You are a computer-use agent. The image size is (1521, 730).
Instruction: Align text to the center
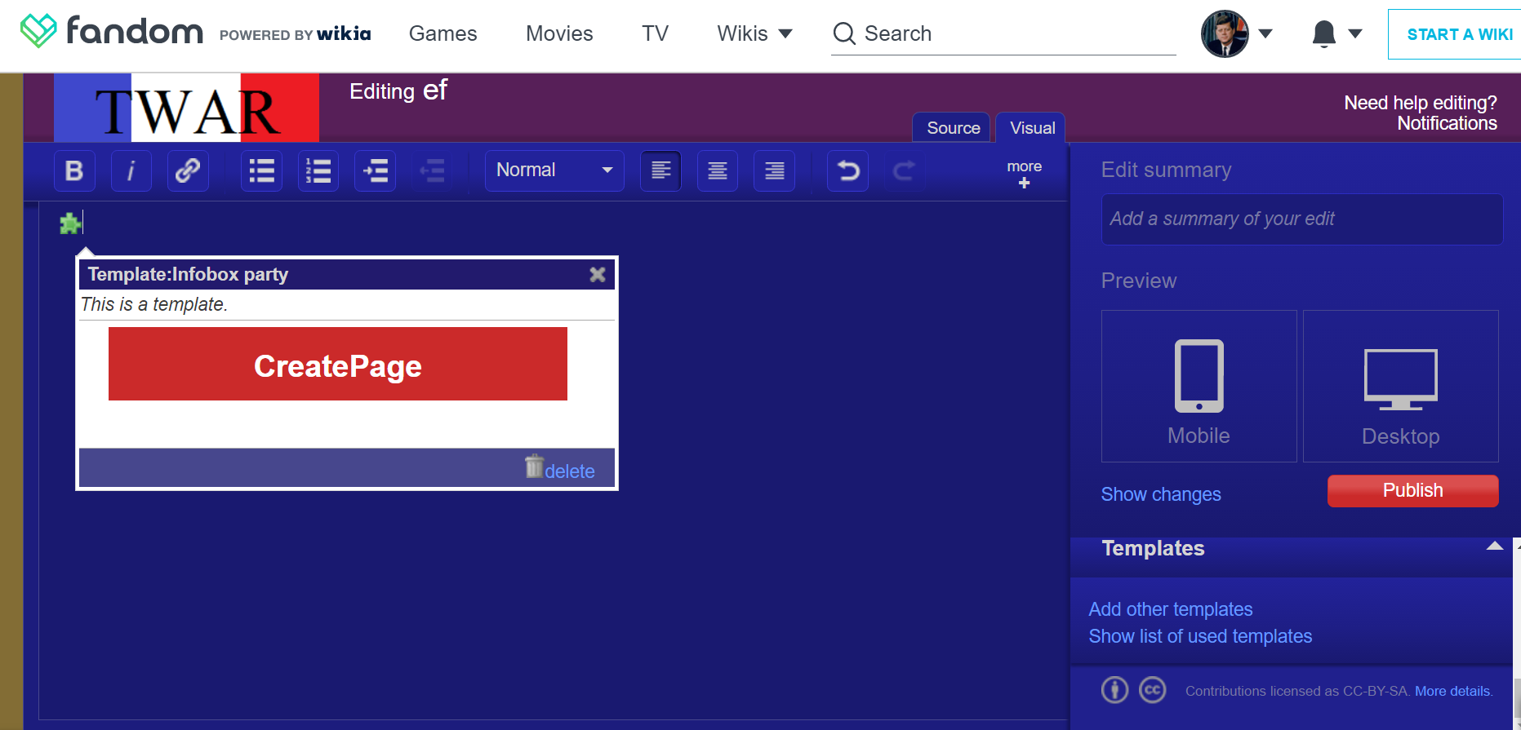pos(718,170)
